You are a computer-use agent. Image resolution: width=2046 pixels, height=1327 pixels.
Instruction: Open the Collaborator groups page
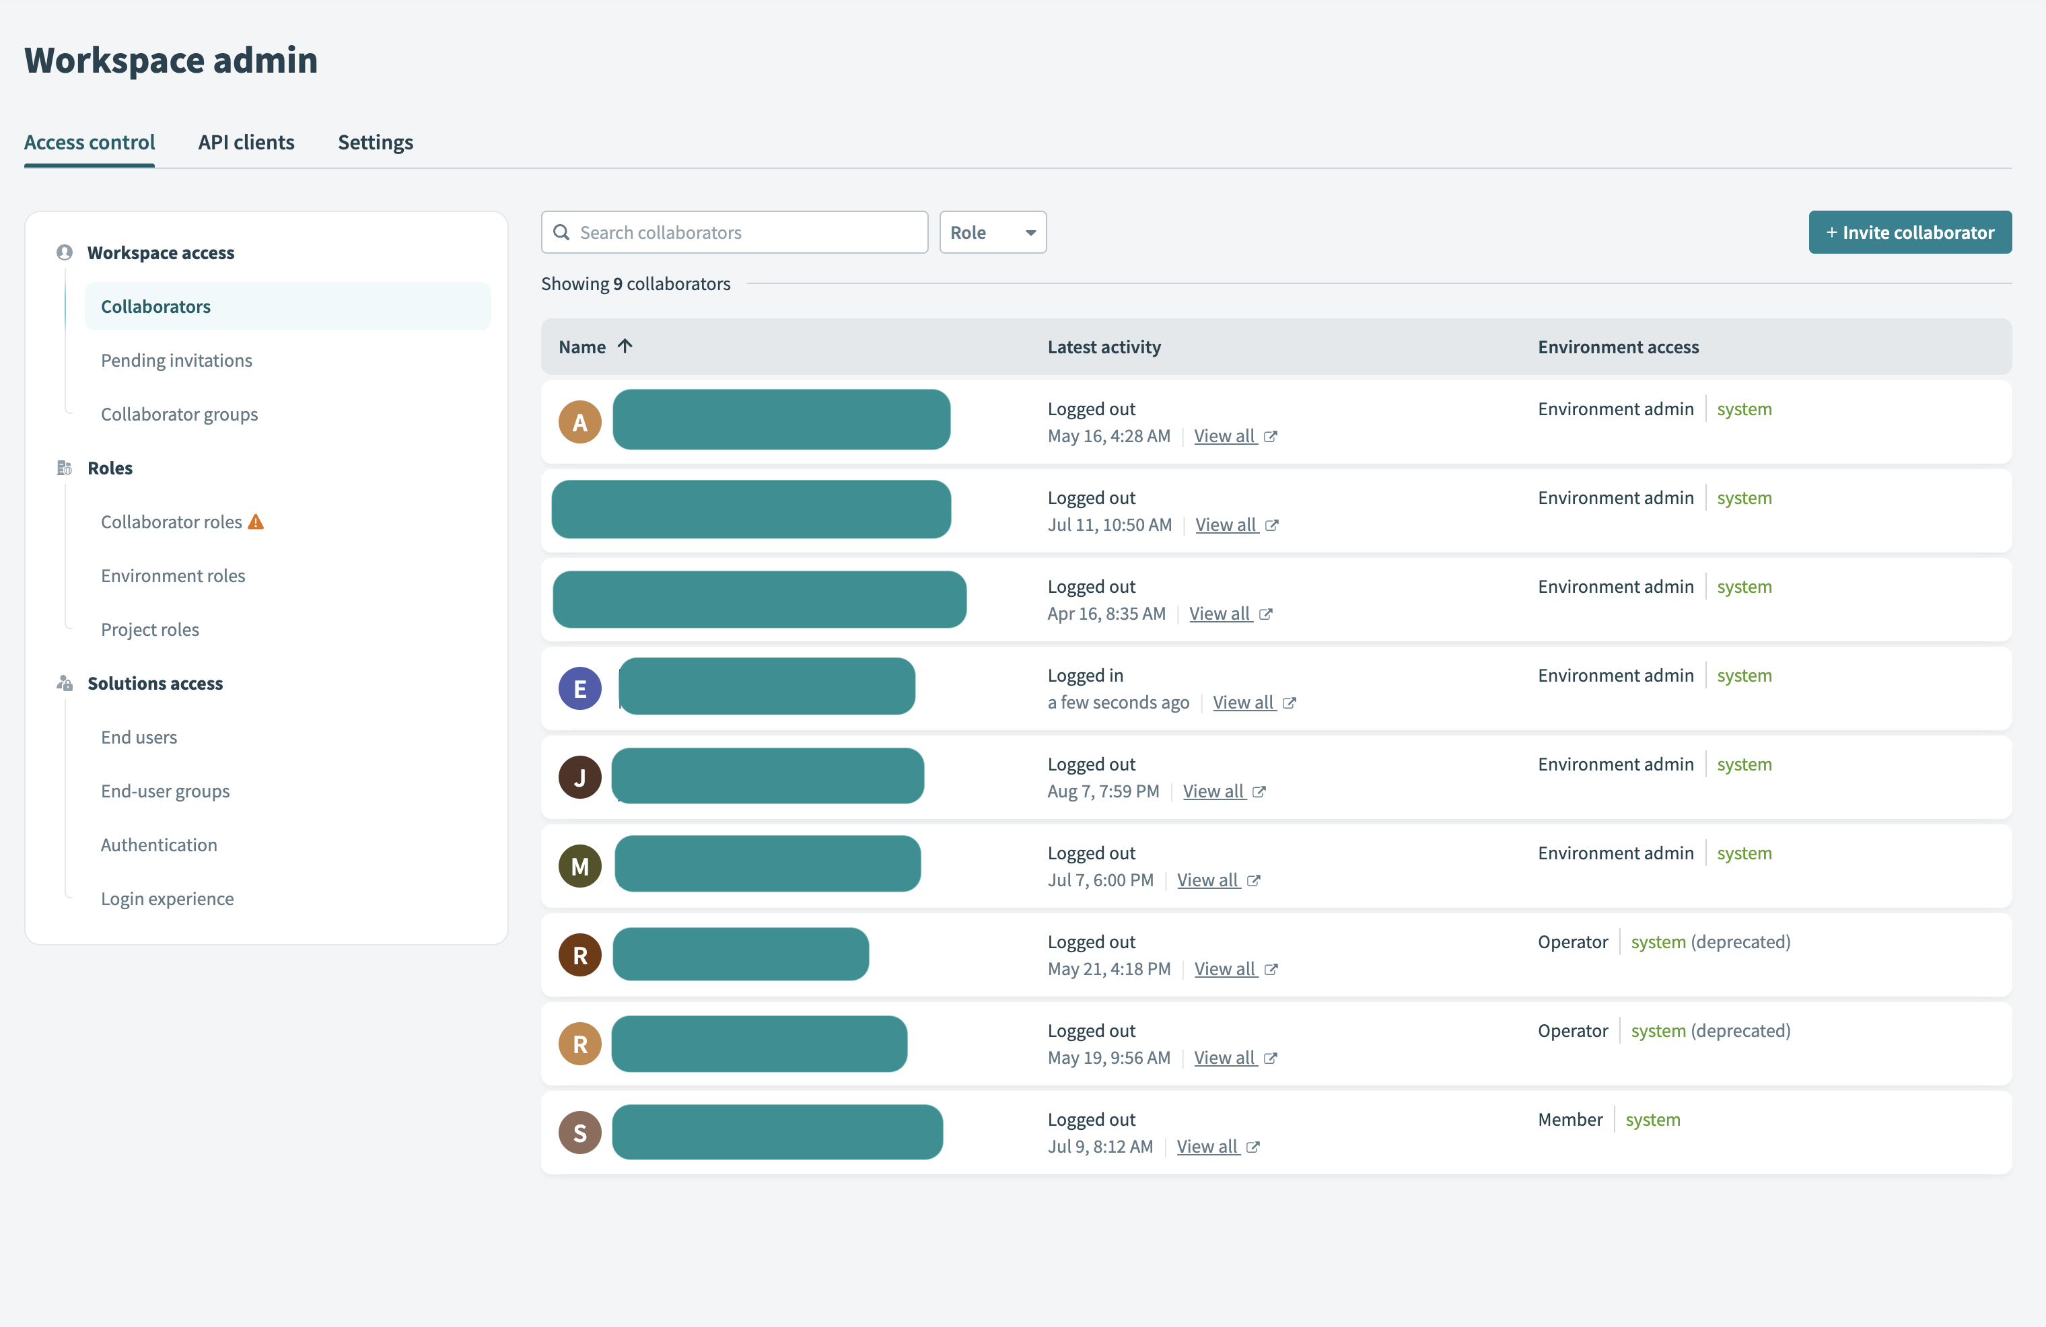[179, 413]
